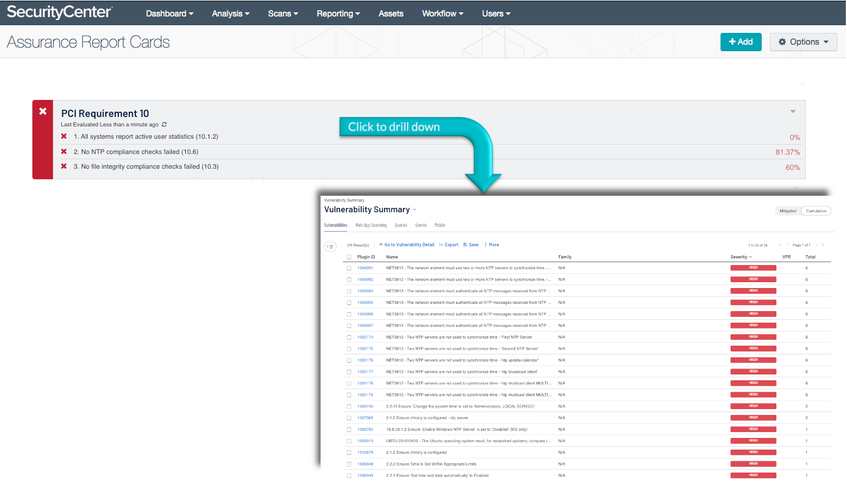This screenshot has width=847, height=482.
Task: Click row 'Ensure chrony is configured - ntp server'
Action: pos(587,418)
